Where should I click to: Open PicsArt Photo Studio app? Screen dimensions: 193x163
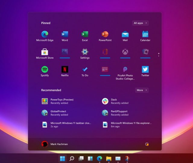125,70
